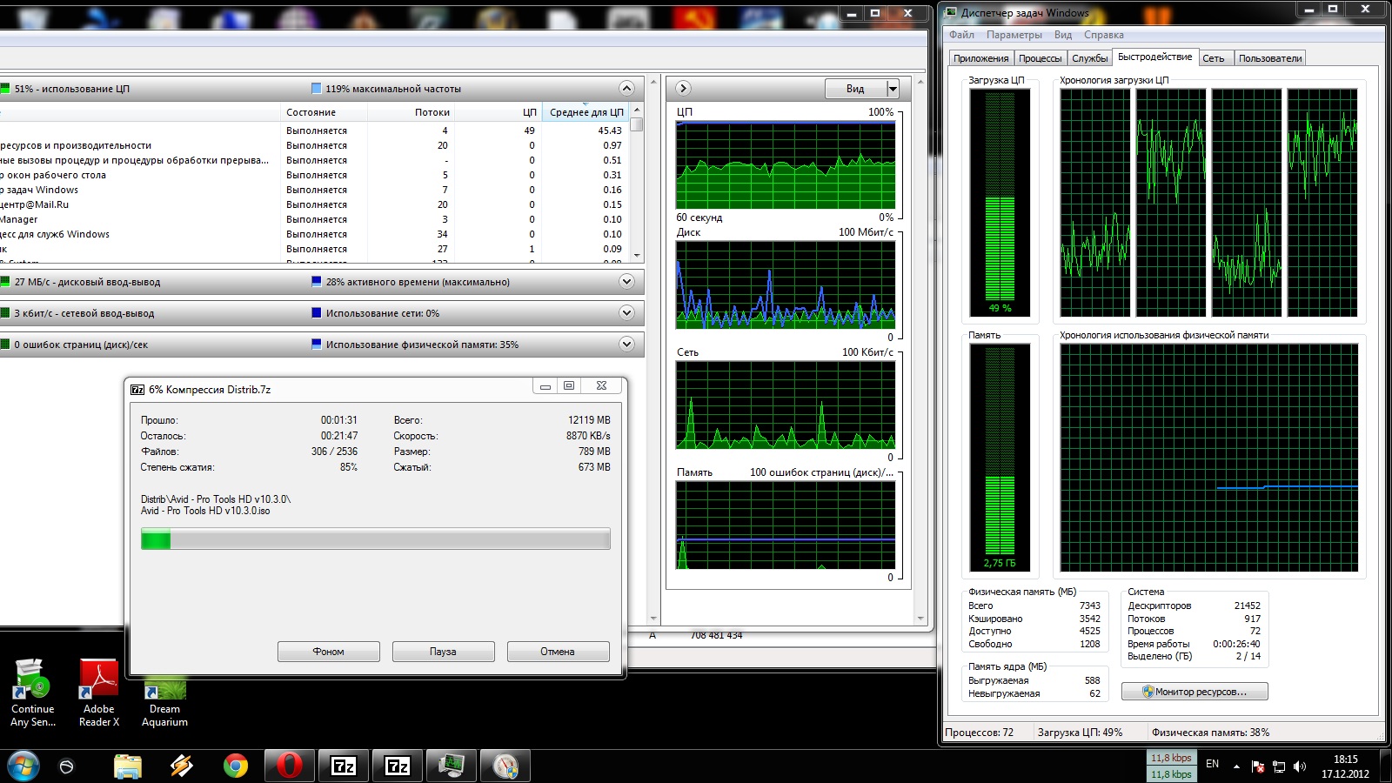Collapse the CPU usage section
Screen dimensions: 1392x783
(x=626, y=89)
